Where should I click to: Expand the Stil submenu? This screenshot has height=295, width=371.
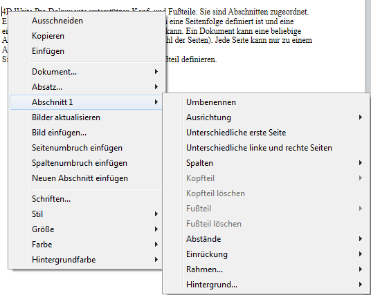(x=87, y=214)
